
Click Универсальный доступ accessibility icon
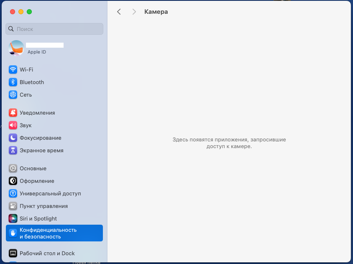tap(13, 193)
